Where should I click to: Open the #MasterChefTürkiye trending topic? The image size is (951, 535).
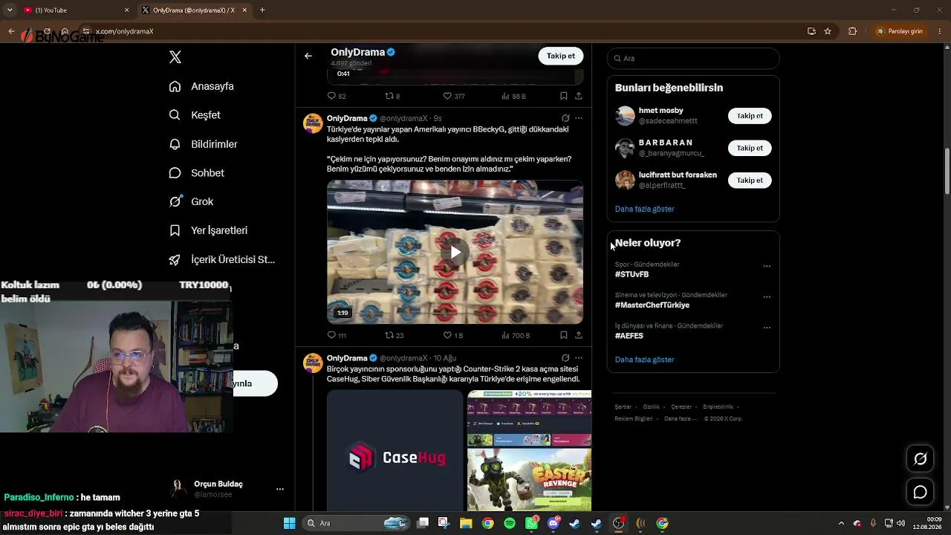tap(652, 305)
